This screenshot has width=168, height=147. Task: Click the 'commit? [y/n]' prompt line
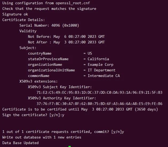[63, 132]
